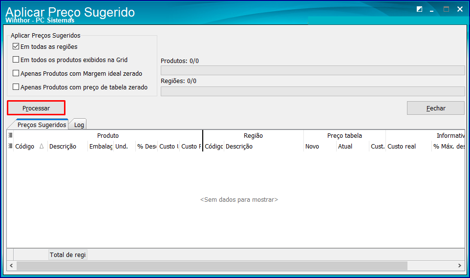
Task: Click the Novo column header
Action: click(320, 147)
